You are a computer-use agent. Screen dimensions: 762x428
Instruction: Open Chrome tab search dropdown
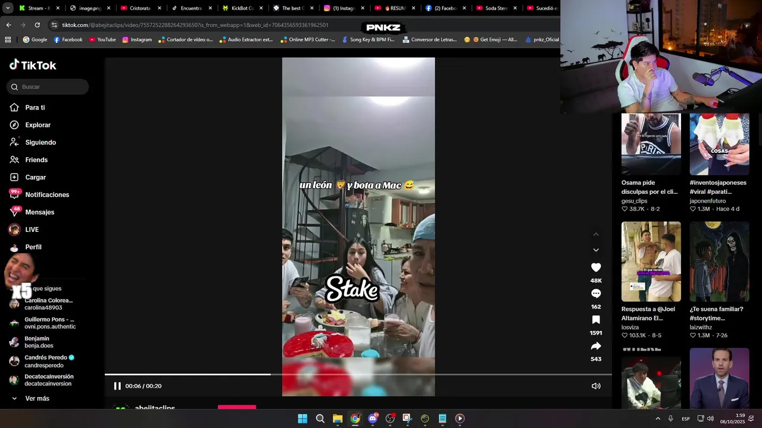[x=8, y=8]
